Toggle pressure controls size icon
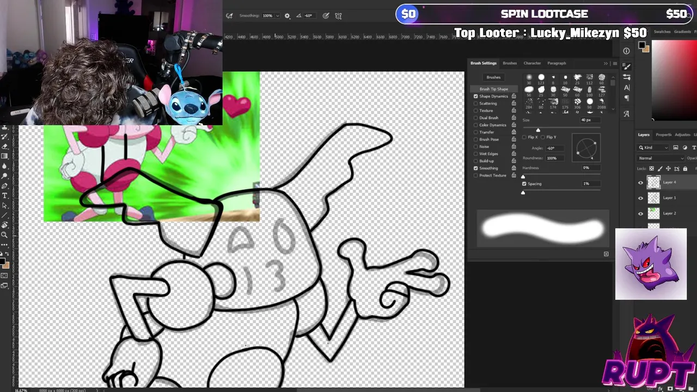697x392 pixels. [x=326, y=16]
